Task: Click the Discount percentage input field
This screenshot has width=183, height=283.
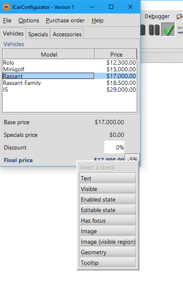Action: pyautogui.click(x=114, y=147)
